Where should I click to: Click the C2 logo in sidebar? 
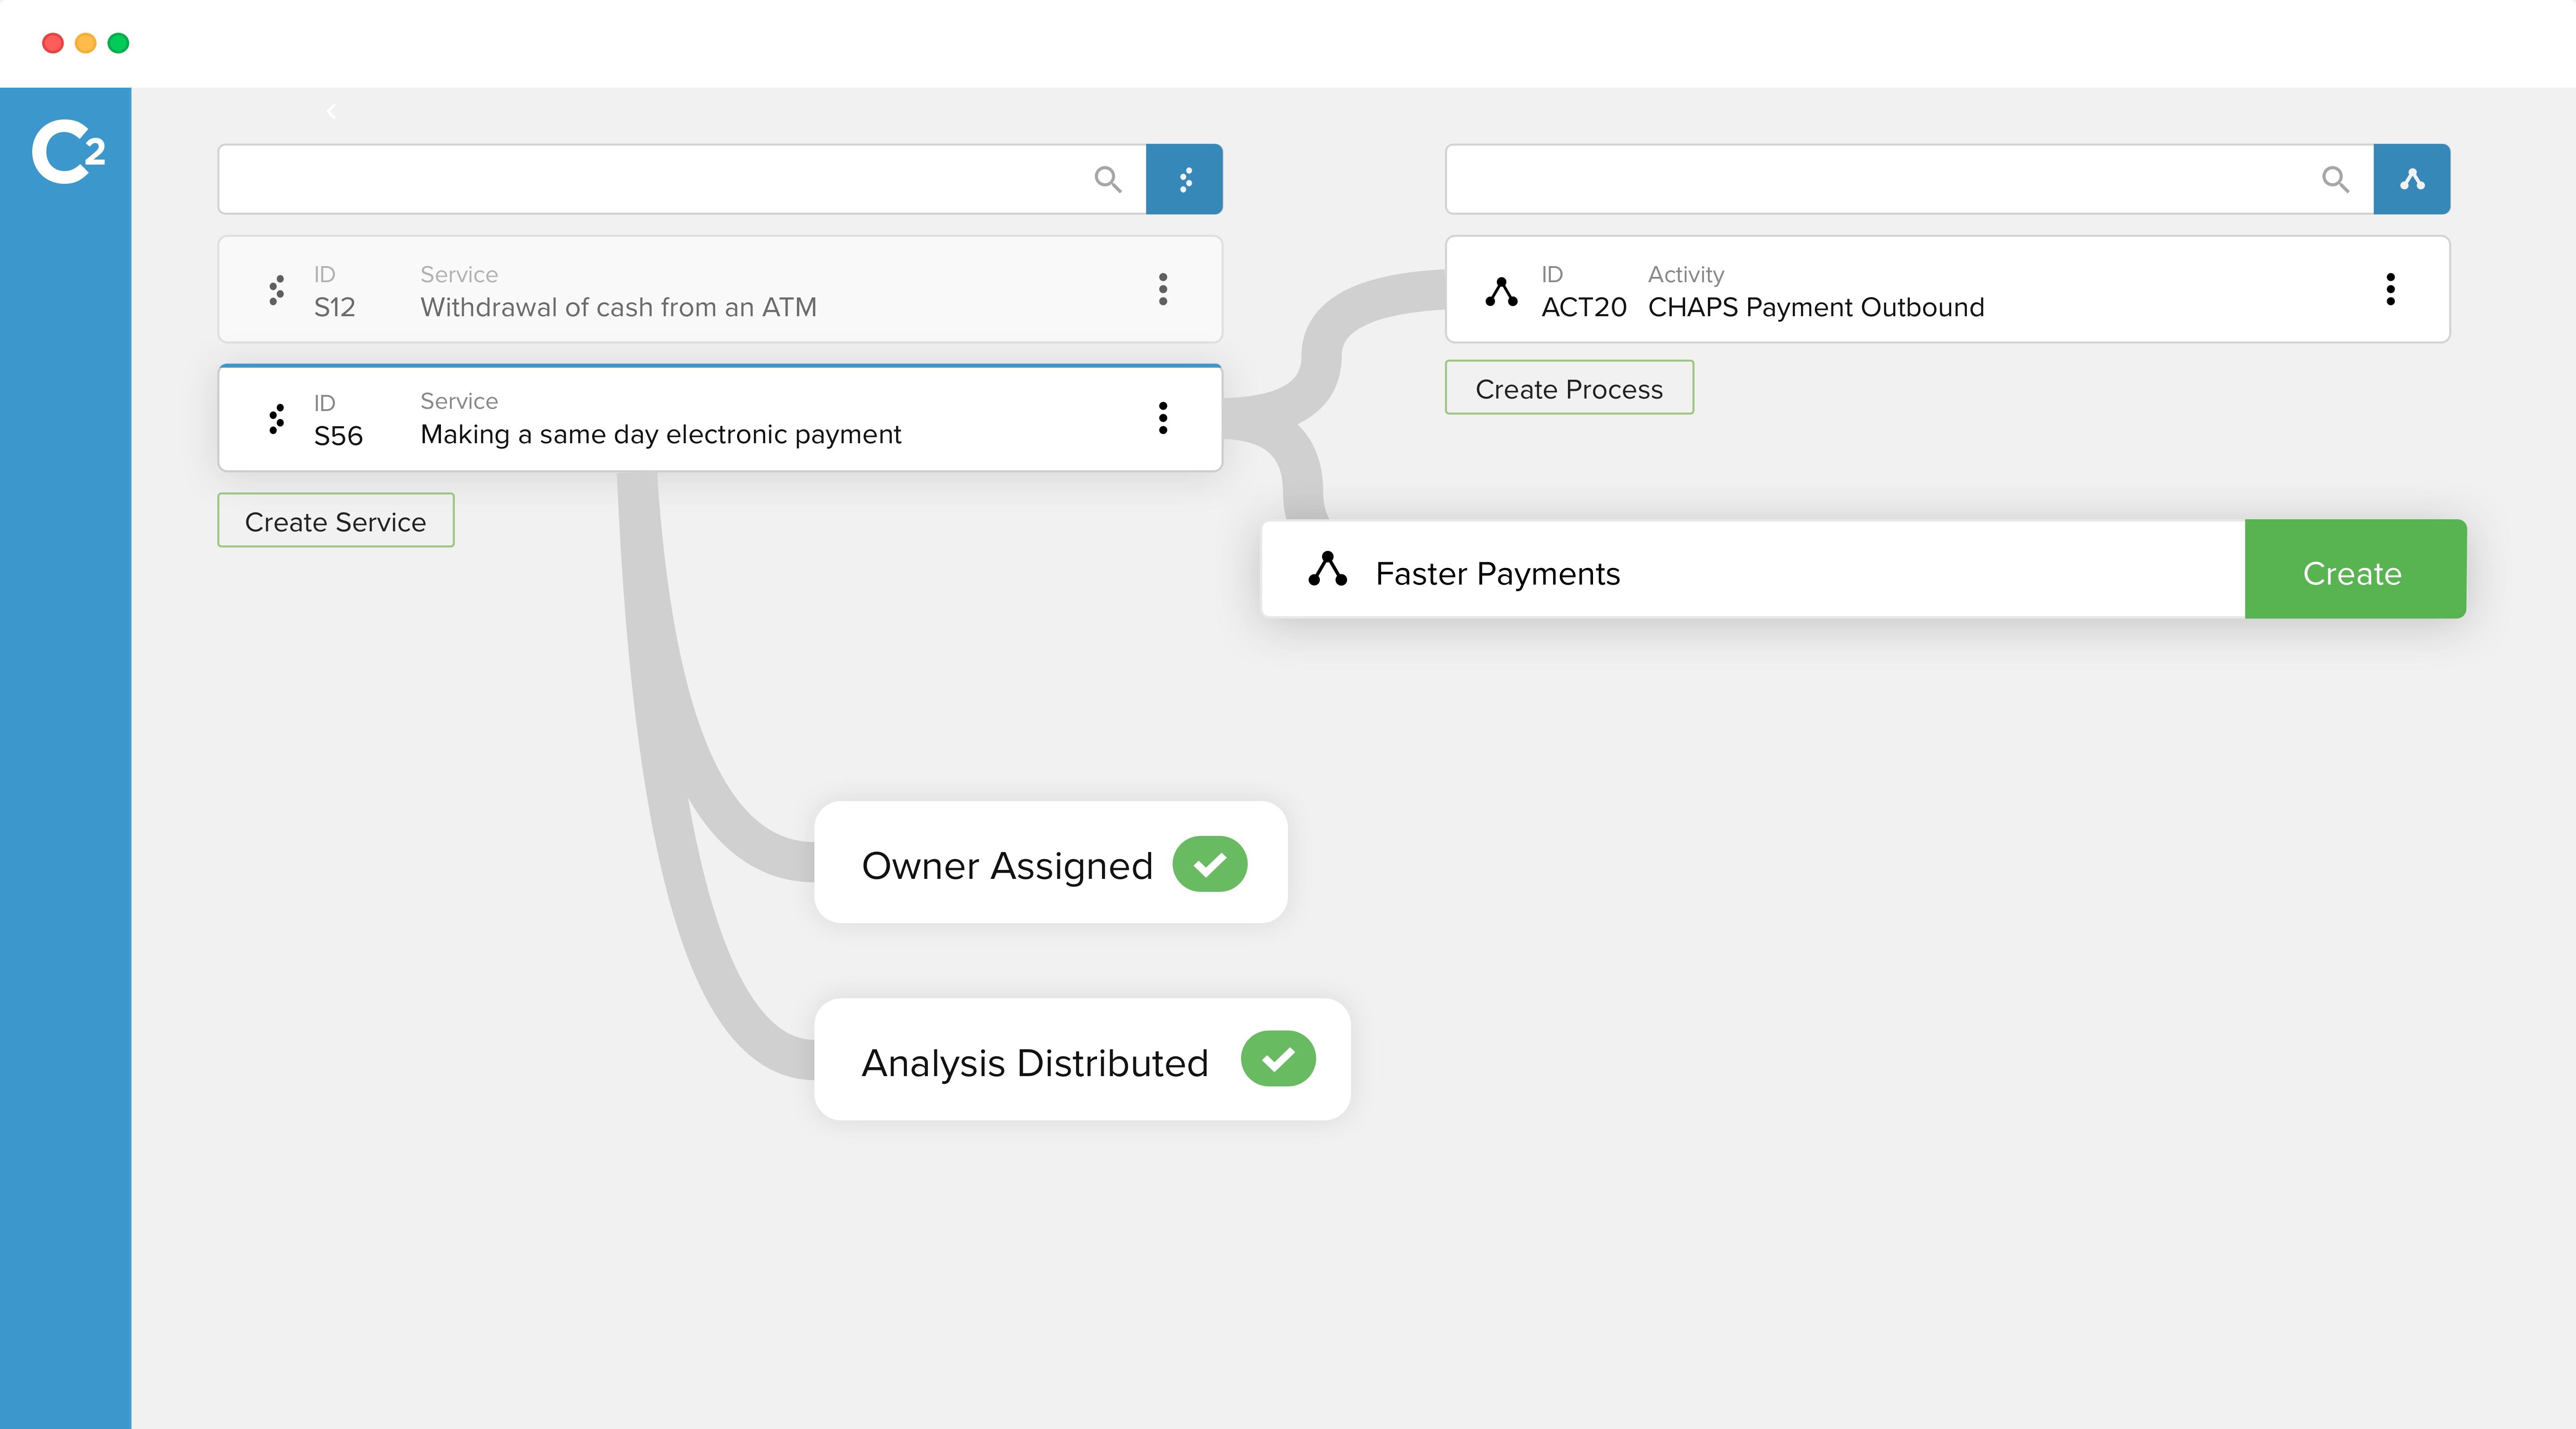[x=67, y=152]
